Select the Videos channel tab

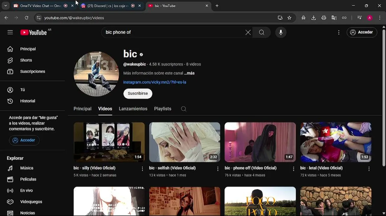[x=105, y=109]
